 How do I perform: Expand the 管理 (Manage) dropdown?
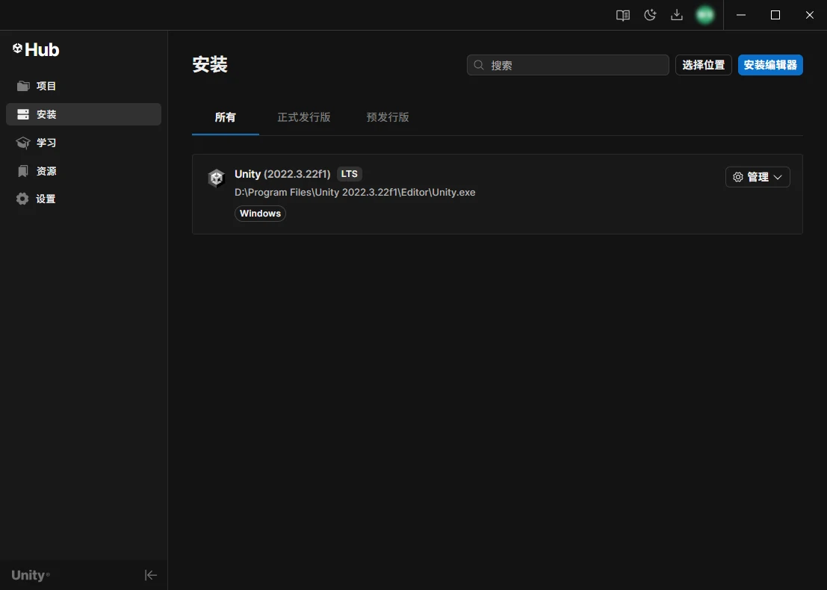coord(758,177)
